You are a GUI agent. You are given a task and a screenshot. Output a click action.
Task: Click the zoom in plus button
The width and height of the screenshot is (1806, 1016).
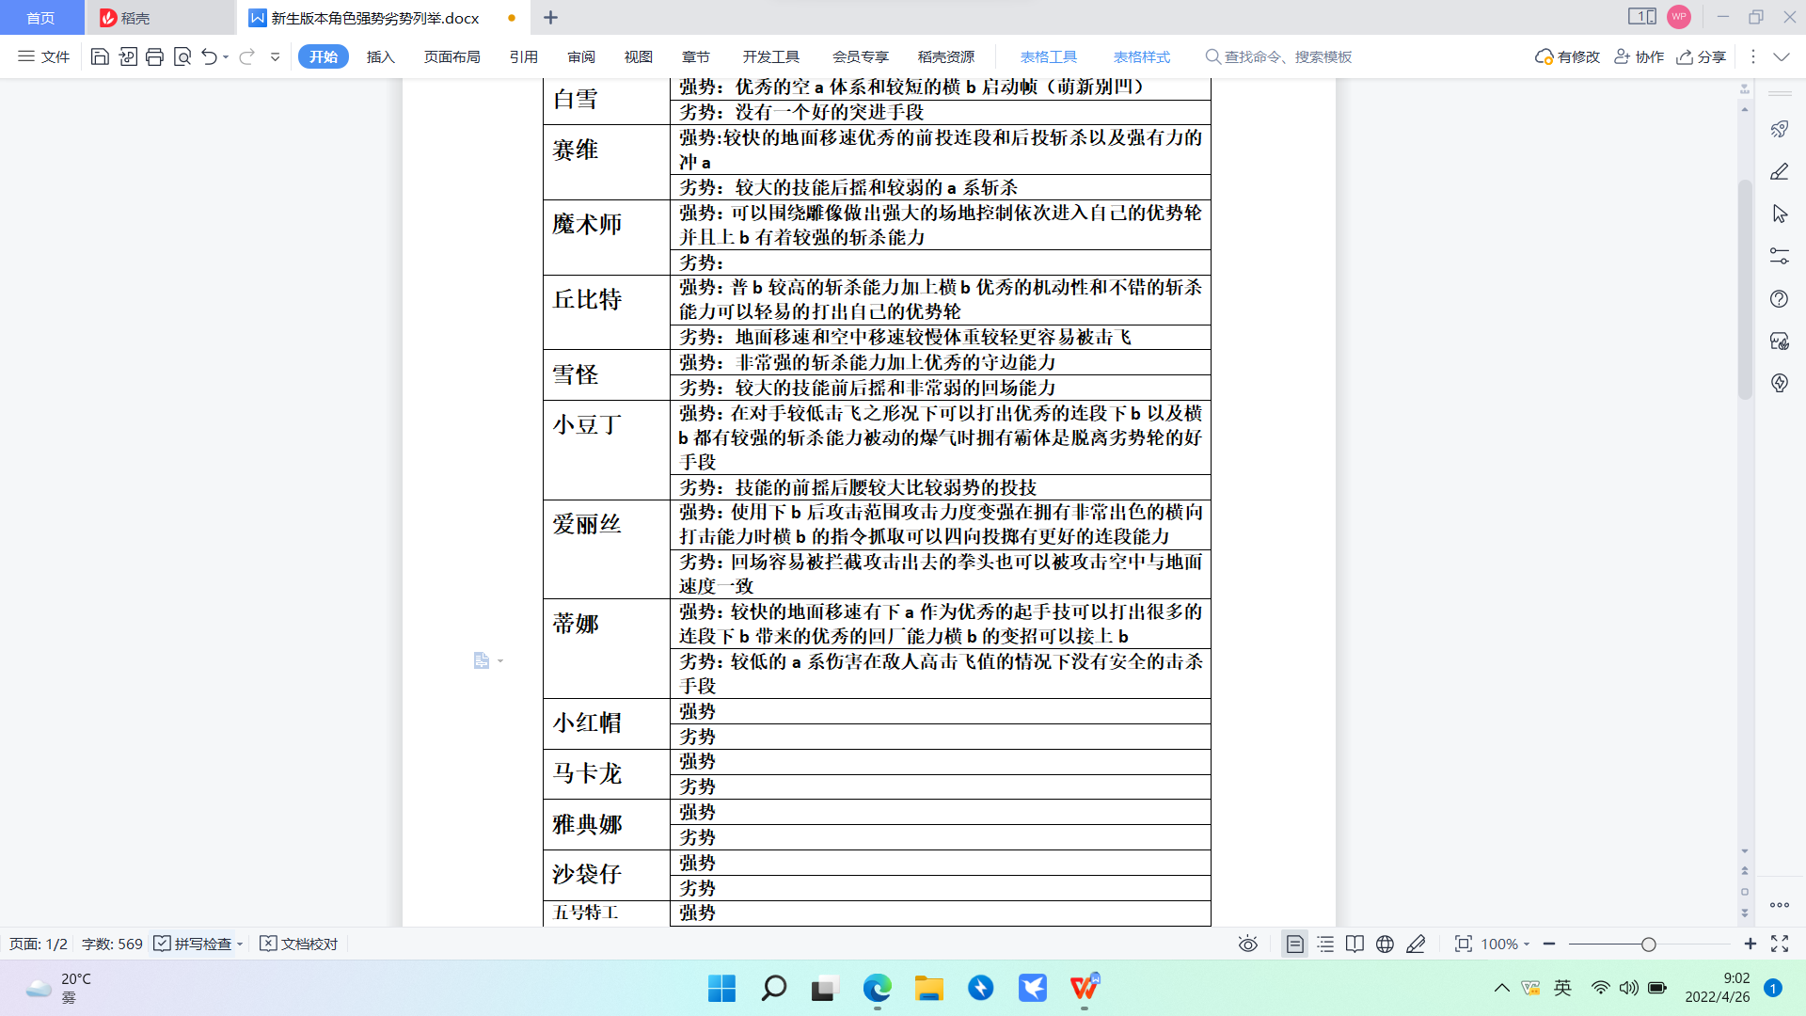point(1750,944)
